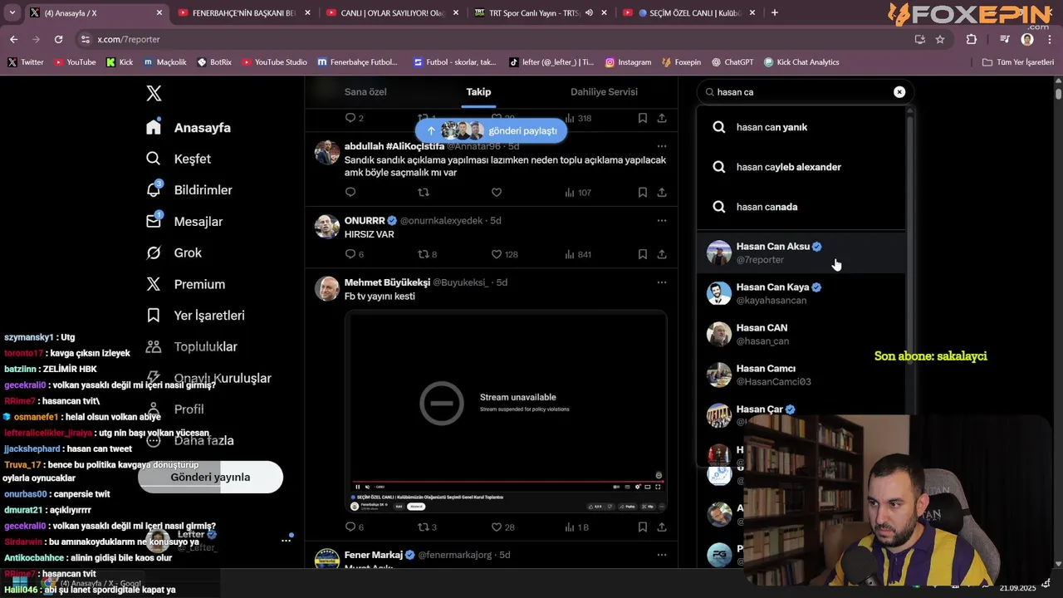Viewport: 1063px width, 598px height.
Task: Go back in Chrome
Action: (x=13, y=39)
